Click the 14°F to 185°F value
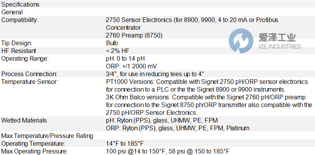 point(125,144)
